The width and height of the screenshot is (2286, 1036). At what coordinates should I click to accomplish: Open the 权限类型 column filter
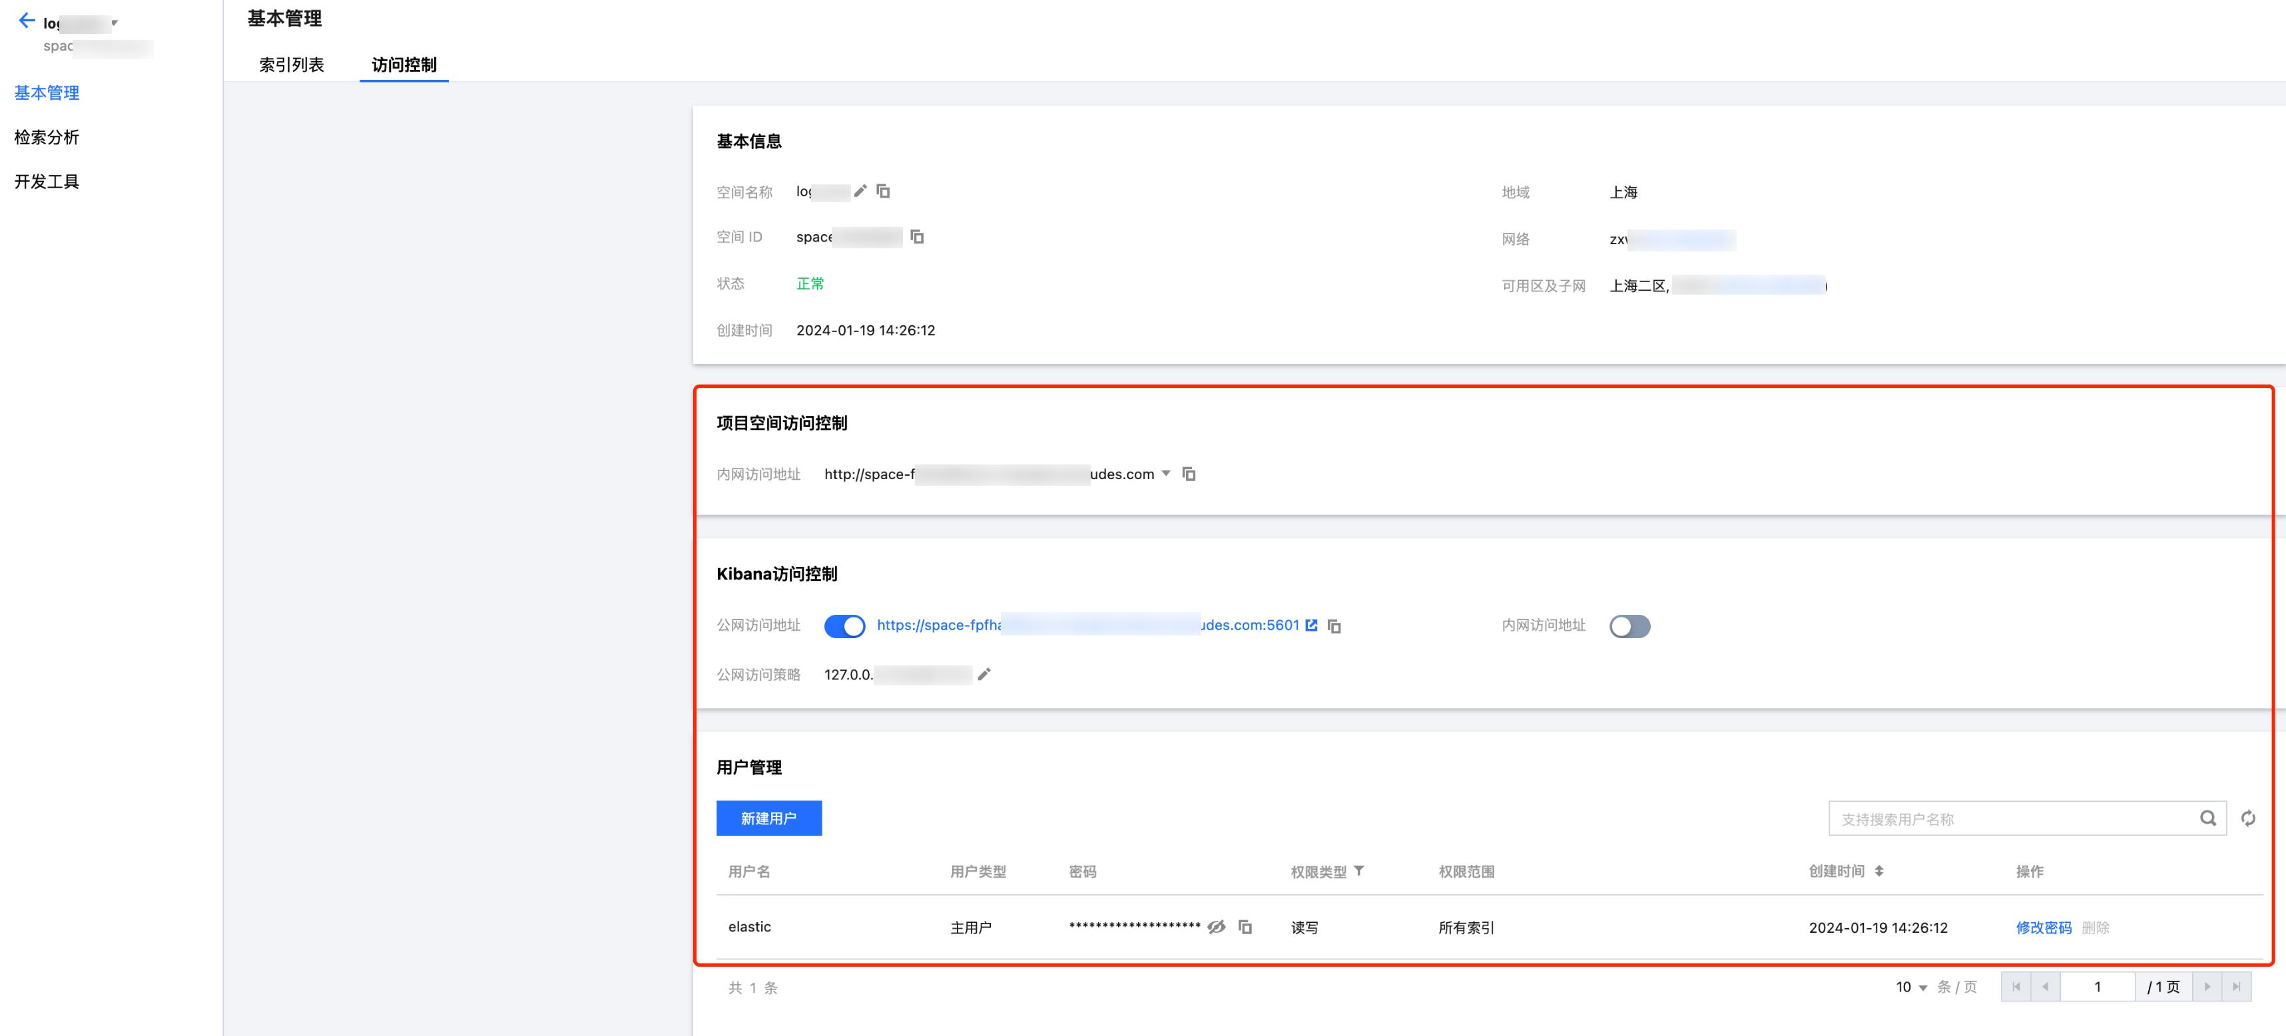[1358, 871]
